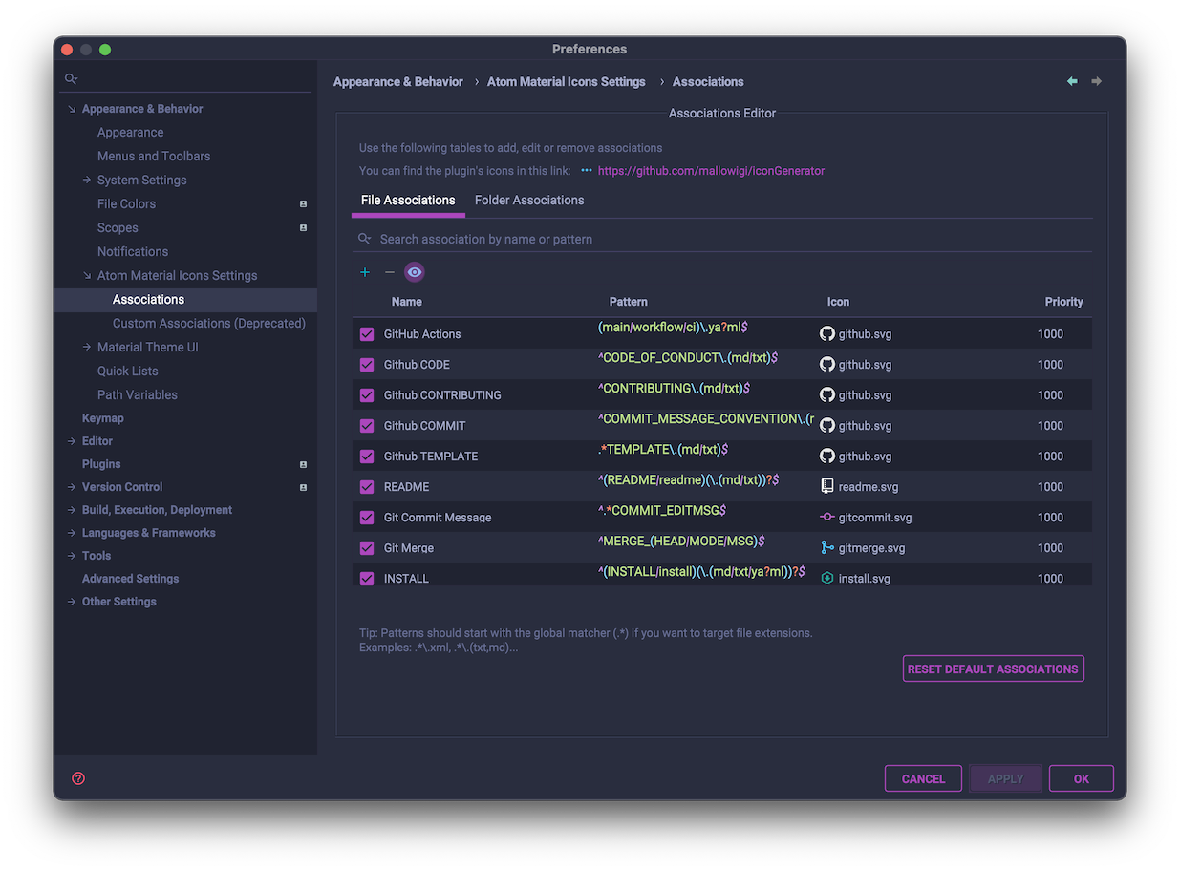Switch to the Folder Associations tab
1180x871 pixels.
[529, 200]
